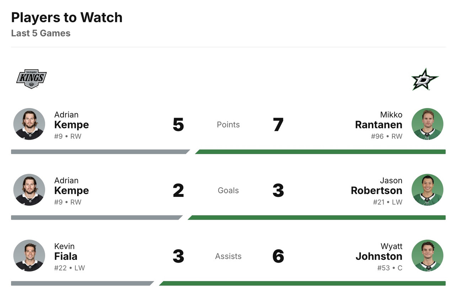This screenshot has height=295, width=455.
Task: Click Jason Robertson's headshot
Action: click(x=427, y=190)
